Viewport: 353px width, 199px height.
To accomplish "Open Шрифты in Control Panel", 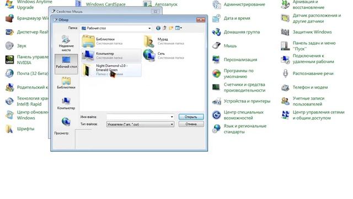I will tap(20, 129).
